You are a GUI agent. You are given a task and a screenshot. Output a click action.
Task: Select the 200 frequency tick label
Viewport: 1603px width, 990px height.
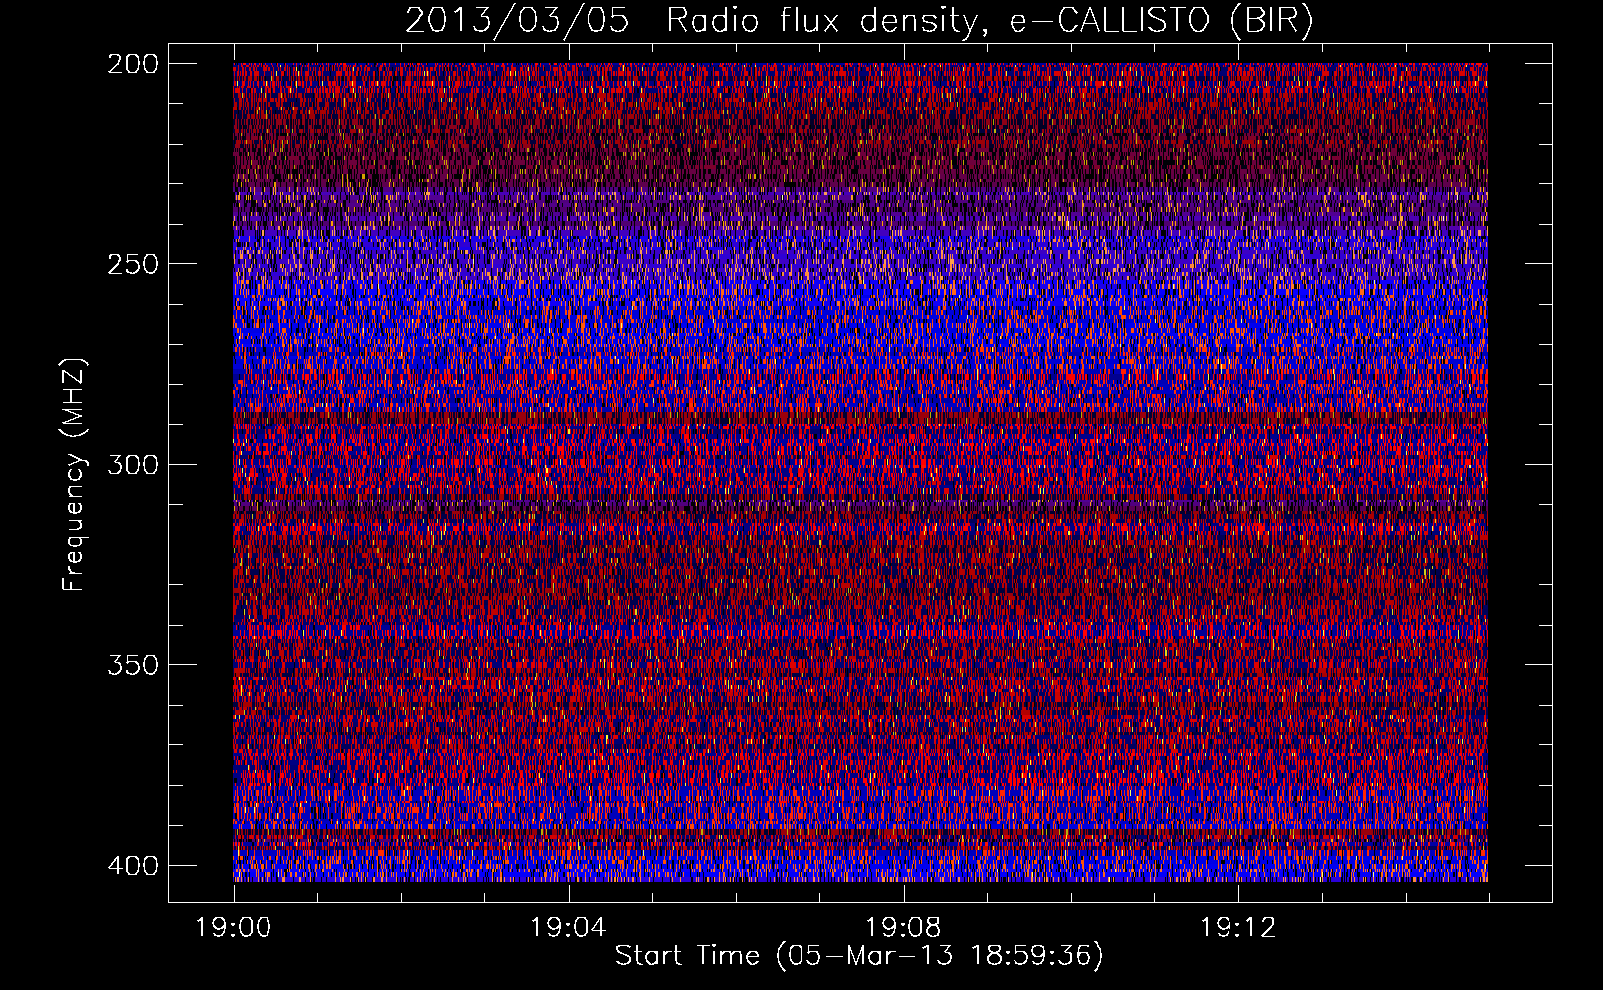click(x=133, y=64)
